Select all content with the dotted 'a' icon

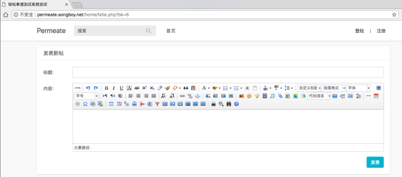247,88
